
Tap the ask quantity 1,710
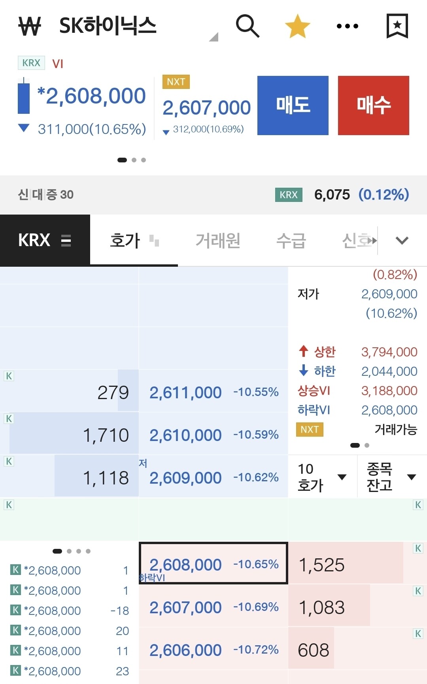106,435
